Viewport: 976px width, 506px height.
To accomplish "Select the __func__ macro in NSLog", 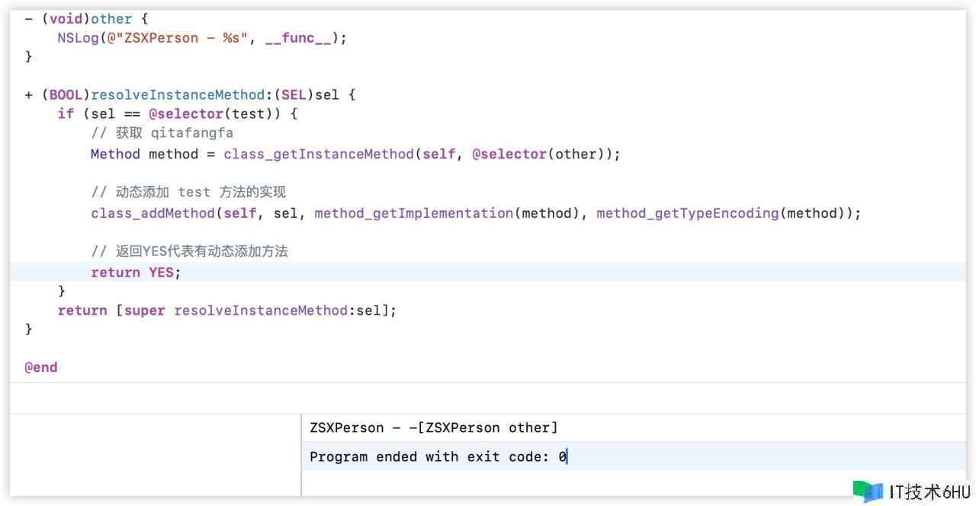I will pyautogui.click(x=298, y=38).
